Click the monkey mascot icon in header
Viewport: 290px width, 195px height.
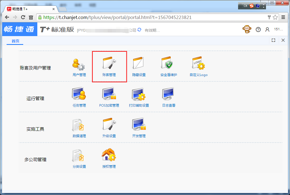[247, 29]
